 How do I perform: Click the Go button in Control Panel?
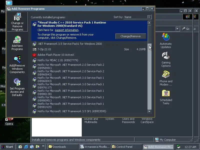186,29
